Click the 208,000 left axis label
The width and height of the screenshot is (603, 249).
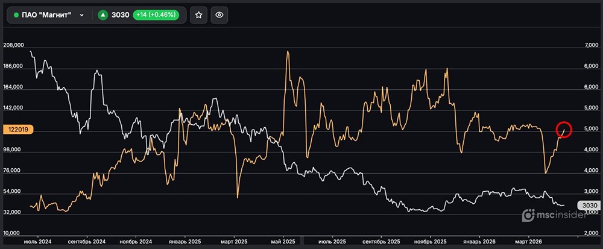pos(13,45)
